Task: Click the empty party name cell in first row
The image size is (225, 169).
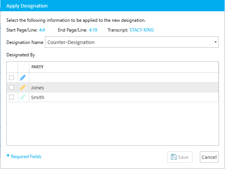Action: pyautogui.click(x=124, y=78)
